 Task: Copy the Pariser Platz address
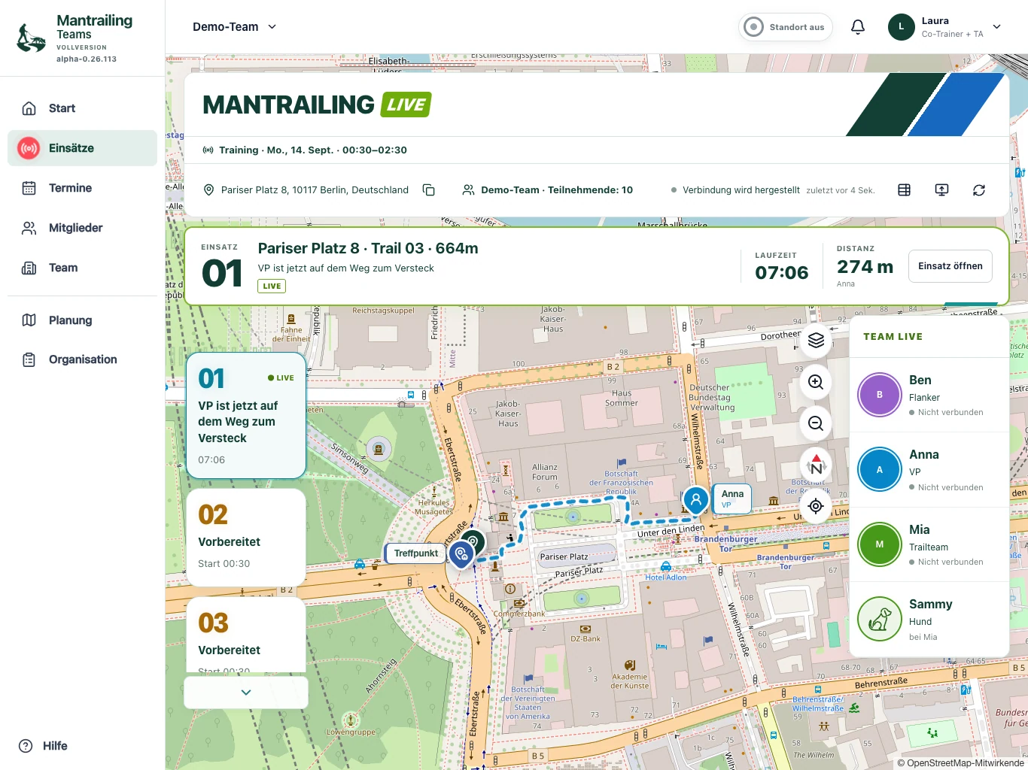429,190
